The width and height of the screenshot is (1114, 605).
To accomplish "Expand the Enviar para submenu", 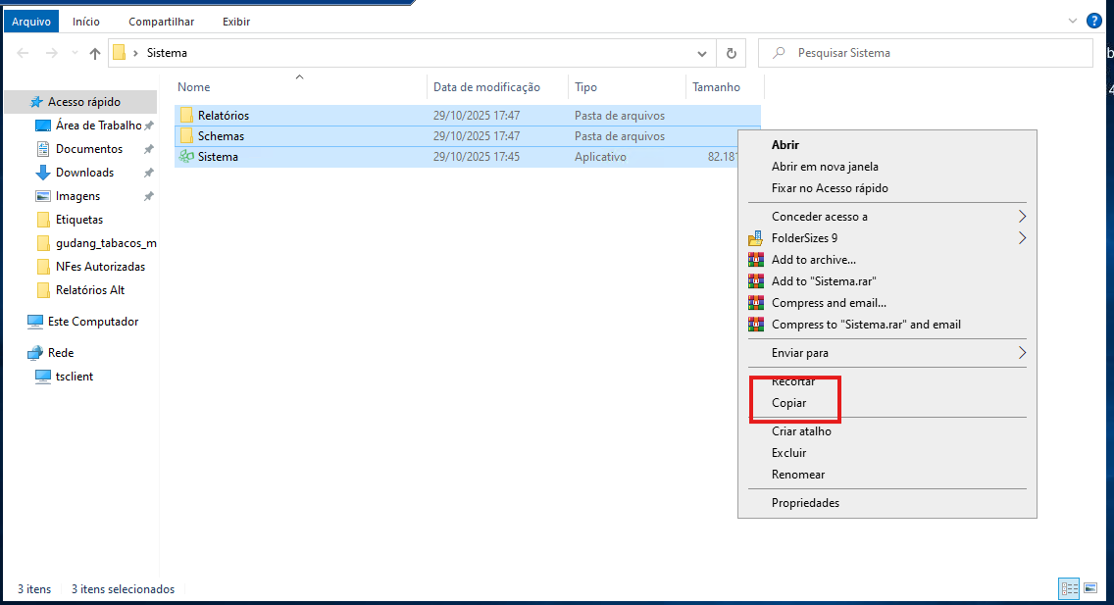I will [x=1022, y=353].
